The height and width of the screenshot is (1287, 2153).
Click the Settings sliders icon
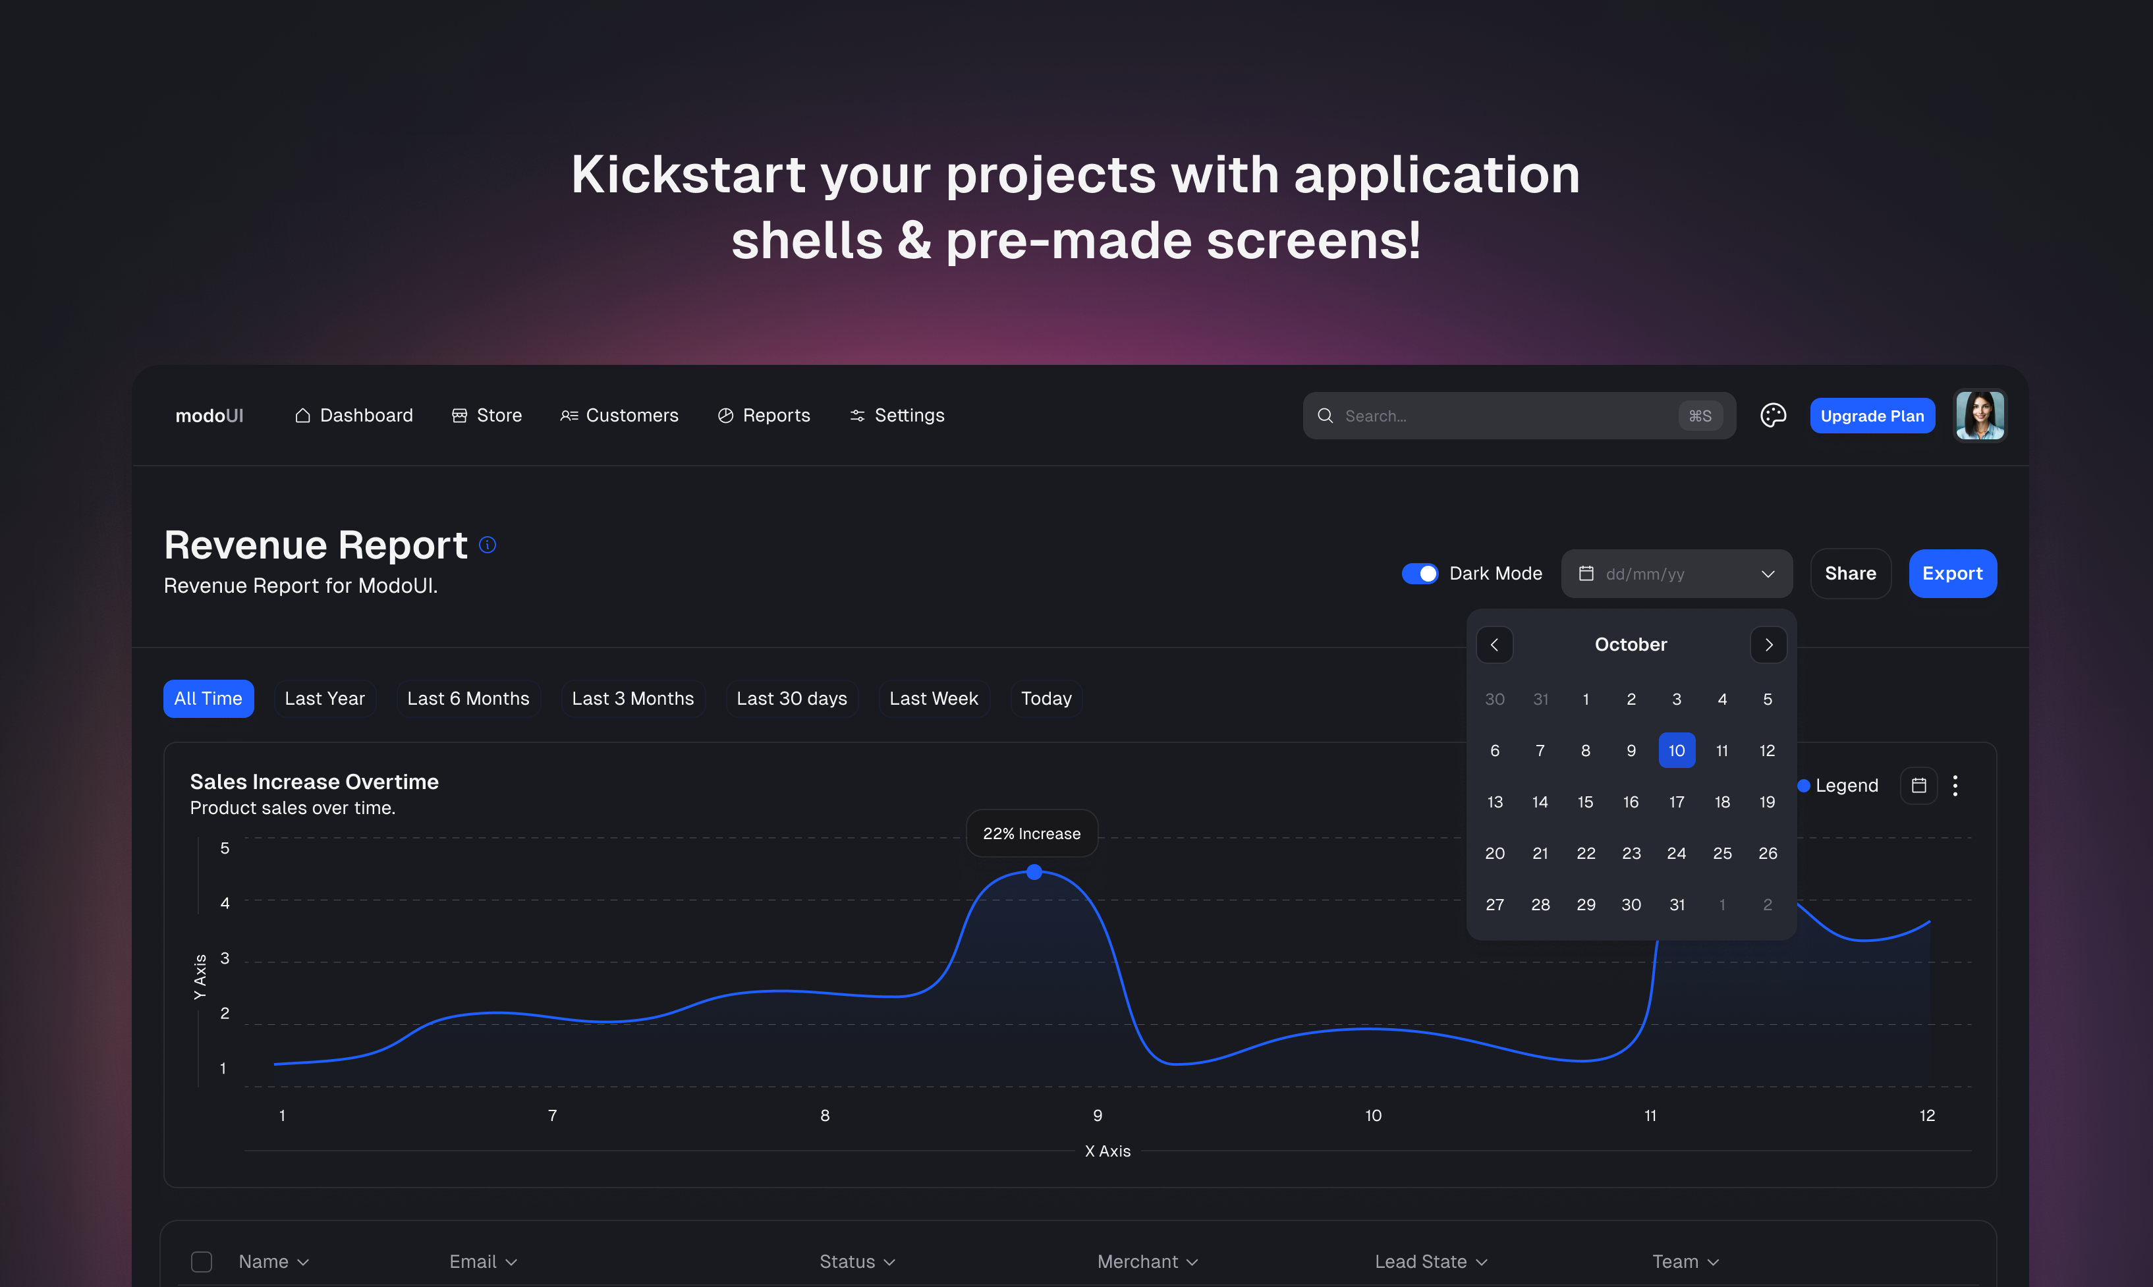coord(858,416)
